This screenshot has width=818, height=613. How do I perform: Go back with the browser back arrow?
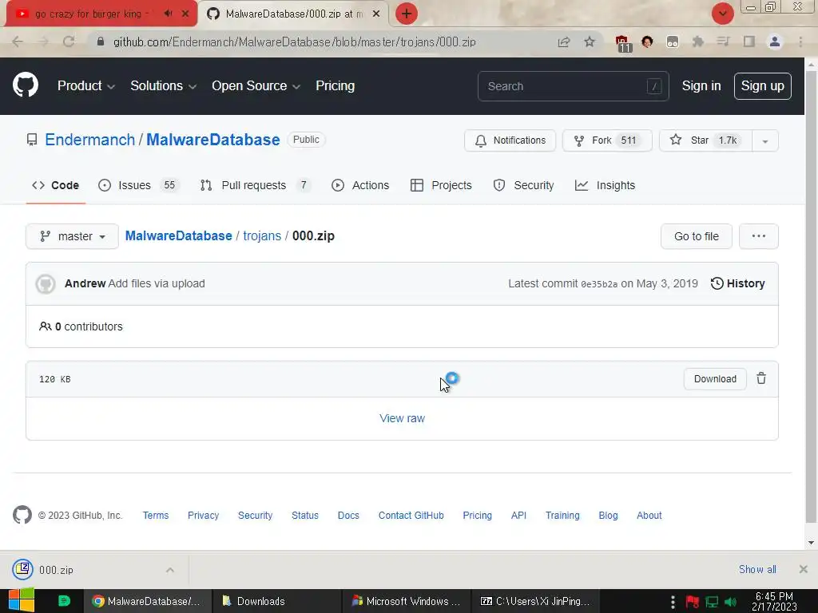click(18, 42)
